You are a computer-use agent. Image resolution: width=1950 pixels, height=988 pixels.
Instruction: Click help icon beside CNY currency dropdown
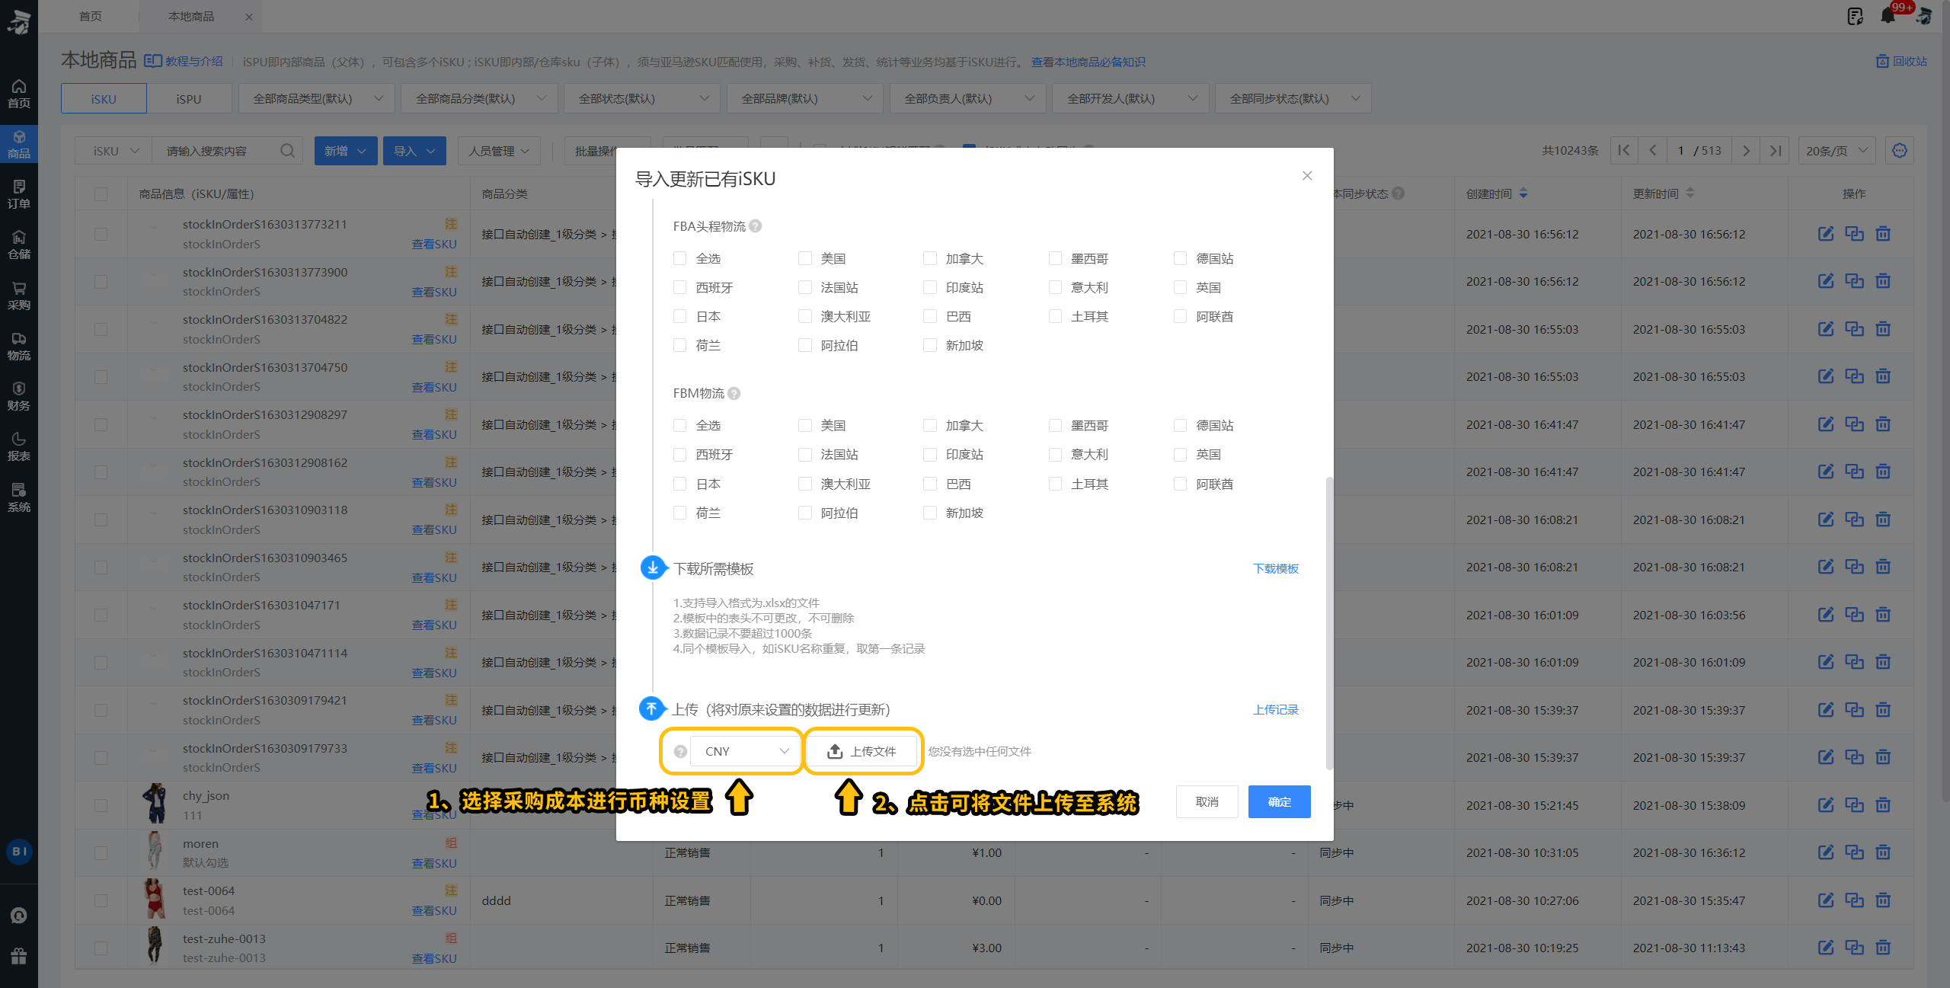click(680, 751)
